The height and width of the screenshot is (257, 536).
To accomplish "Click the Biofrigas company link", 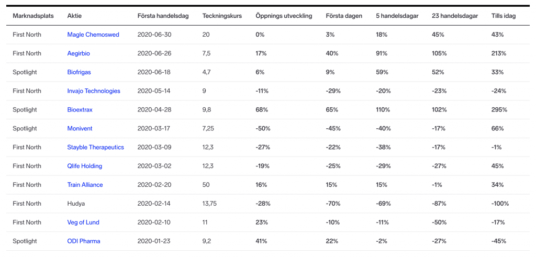I will [79, 72].
